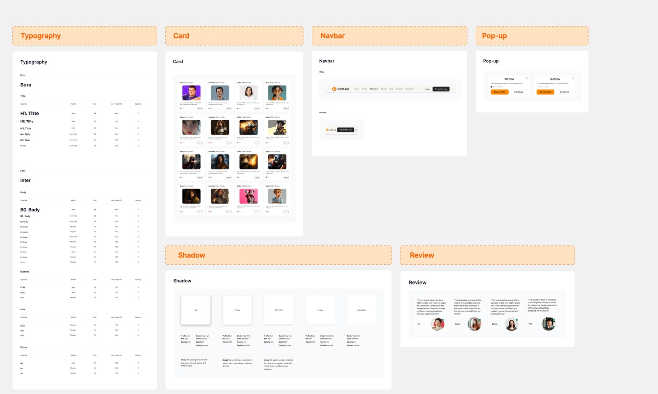658x394 pixels.
Task: Click Try for free now in the mobile navbar
Action: [x=345, y=130]
